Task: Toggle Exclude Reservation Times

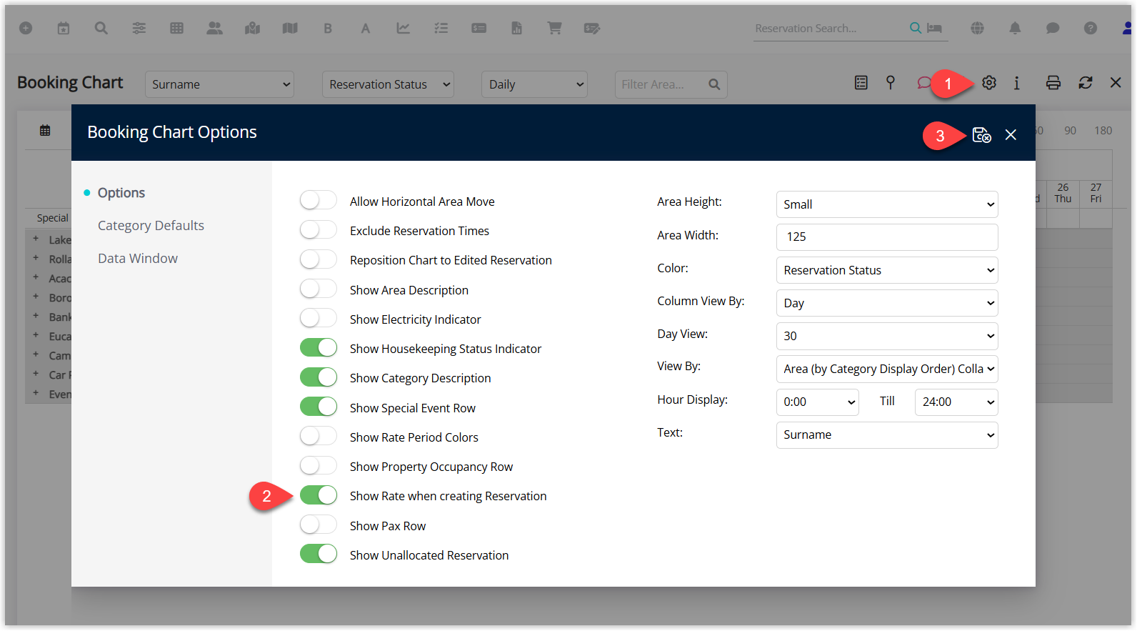Action: (x=318, y=229)
